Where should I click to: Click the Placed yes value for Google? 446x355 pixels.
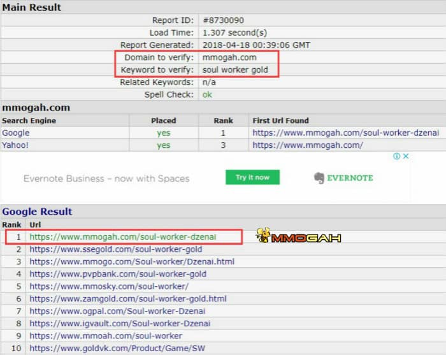[x=164, y=133]
